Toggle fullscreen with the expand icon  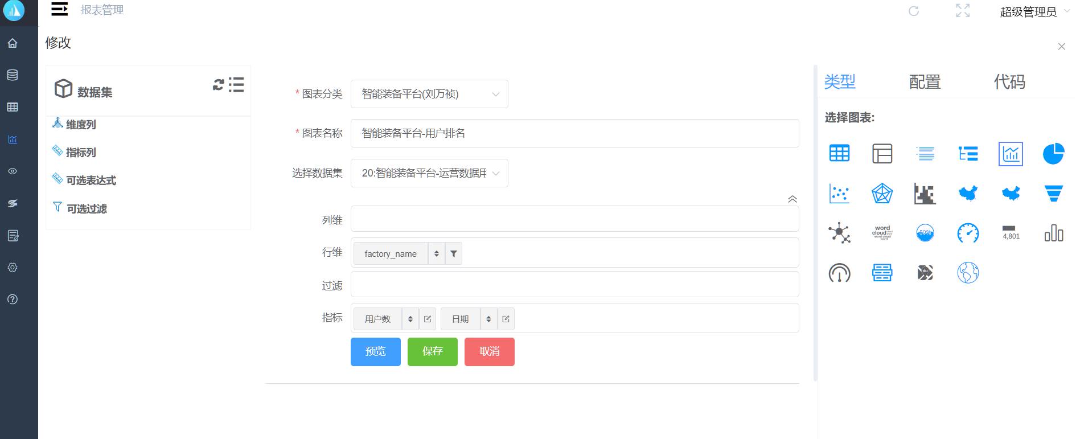click(963, 10)
